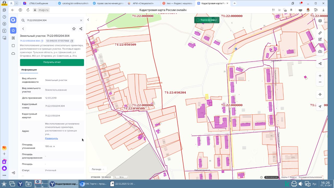This screenshot has width=334, height=188.
Task: Expand the Легенда panel
Action: coord(98,169)
